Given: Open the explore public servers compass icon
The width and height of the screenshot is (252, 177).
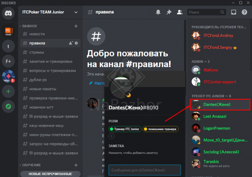Looking at the screenshot, I should pos(8,107).
